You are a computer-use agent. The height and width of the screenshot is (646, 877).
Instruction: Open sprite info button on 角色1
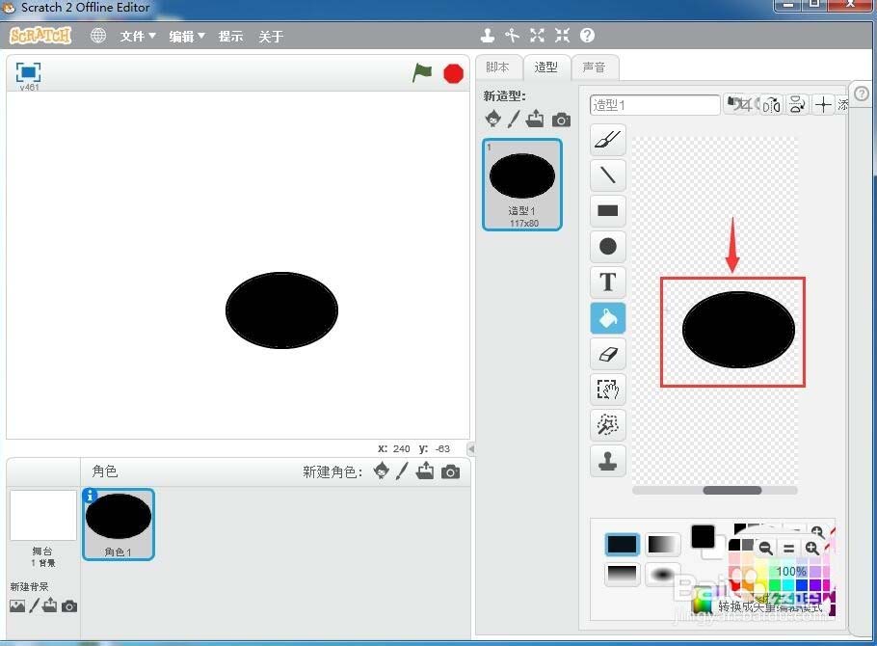click(90, 496)
